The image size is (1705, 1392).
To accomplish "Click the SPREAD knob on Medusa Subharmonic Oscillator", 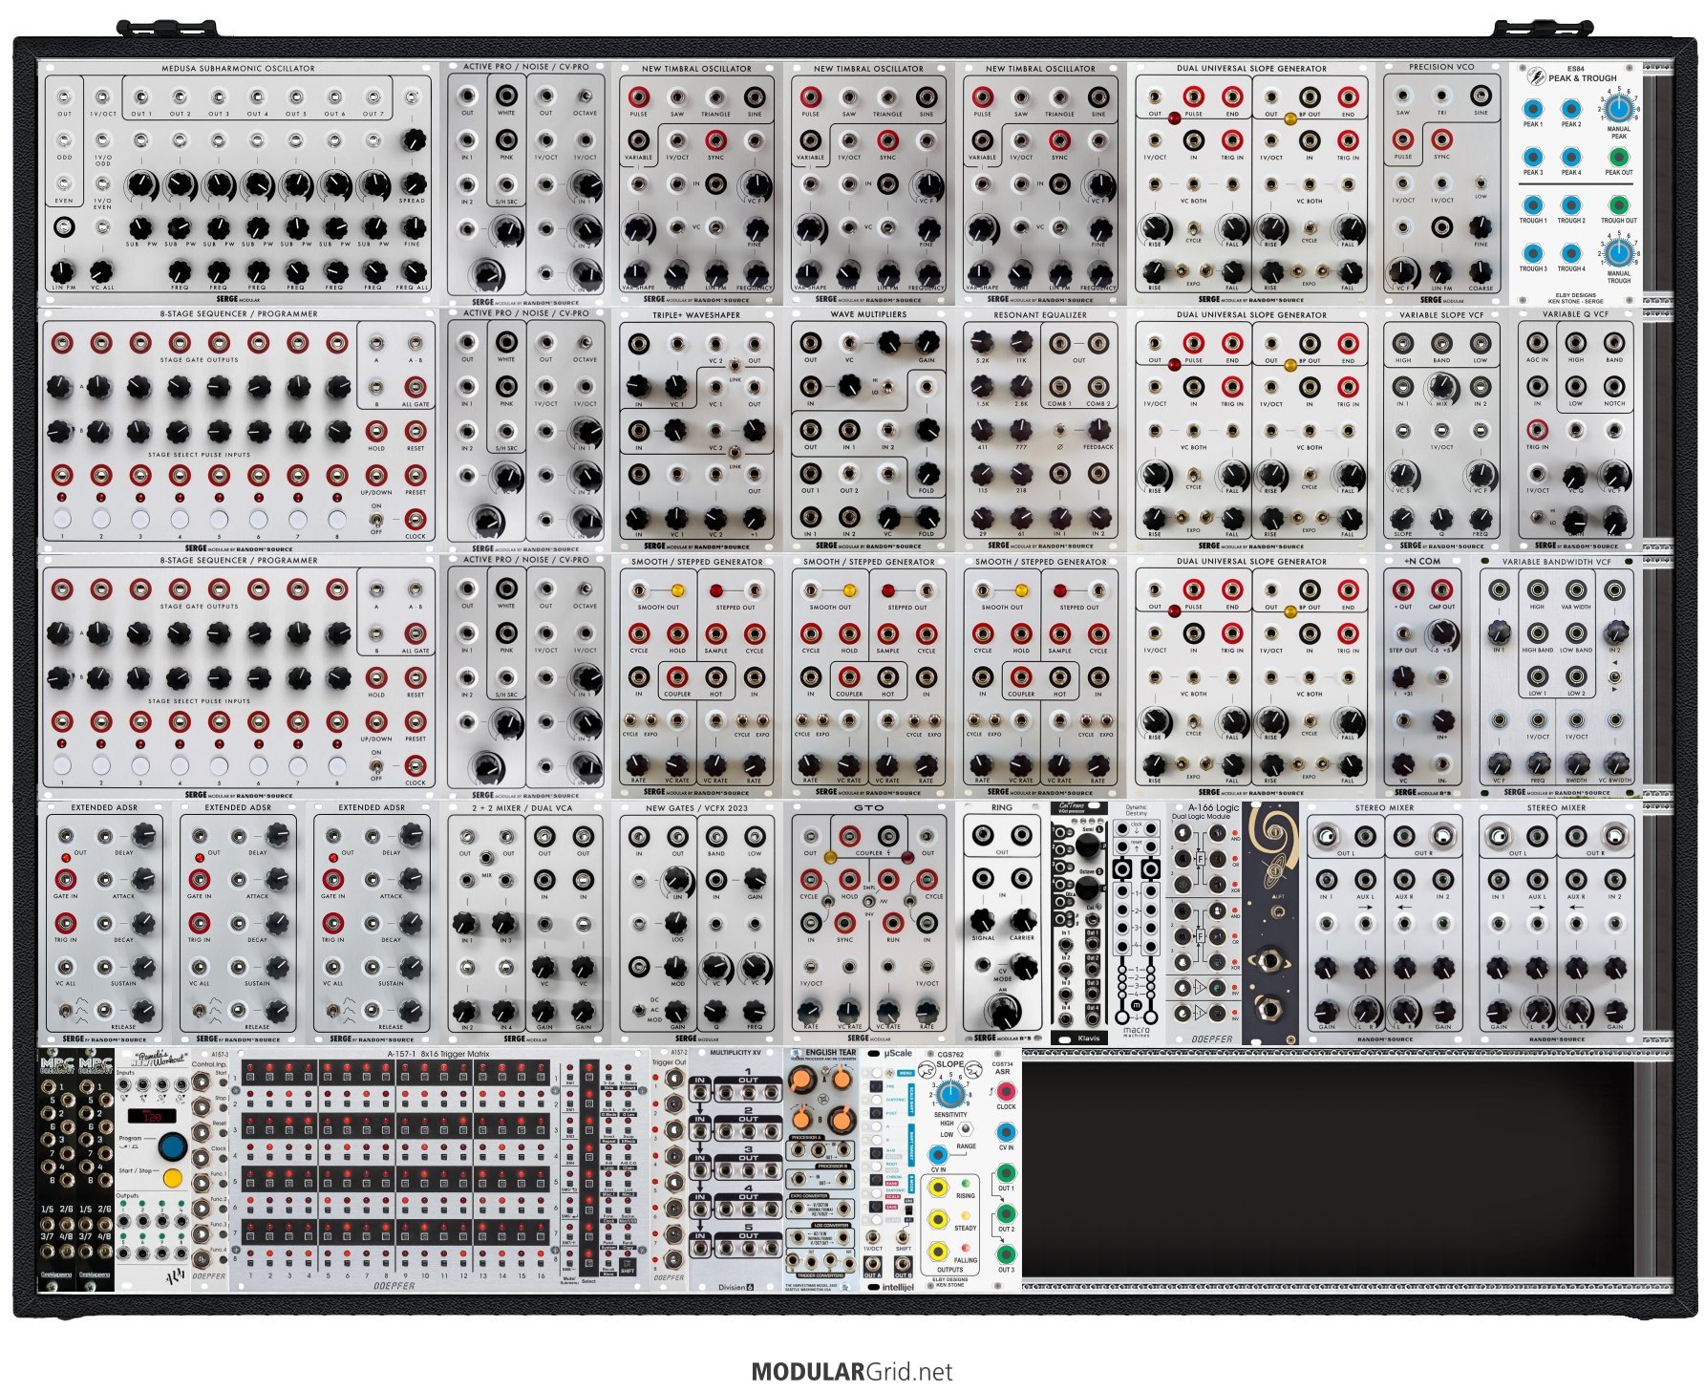I will coord(413,182).
